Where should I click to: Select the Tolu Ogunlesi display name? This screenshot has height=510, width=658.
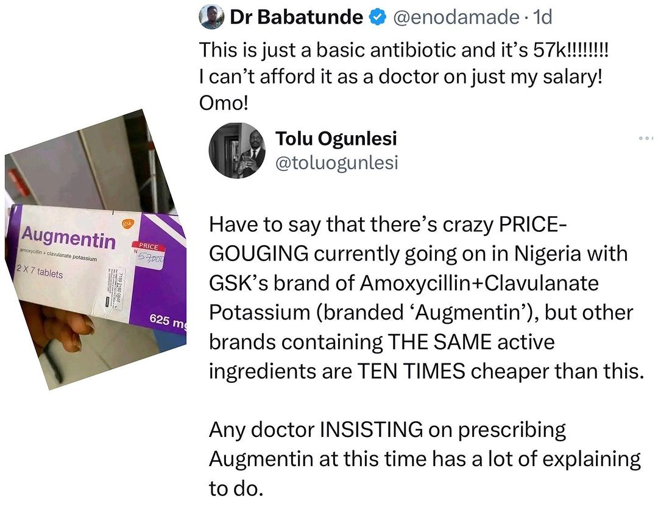(x=336, y=139)
